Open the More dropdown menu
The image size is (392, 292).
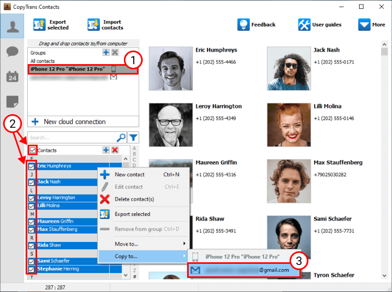click(371, 25)
